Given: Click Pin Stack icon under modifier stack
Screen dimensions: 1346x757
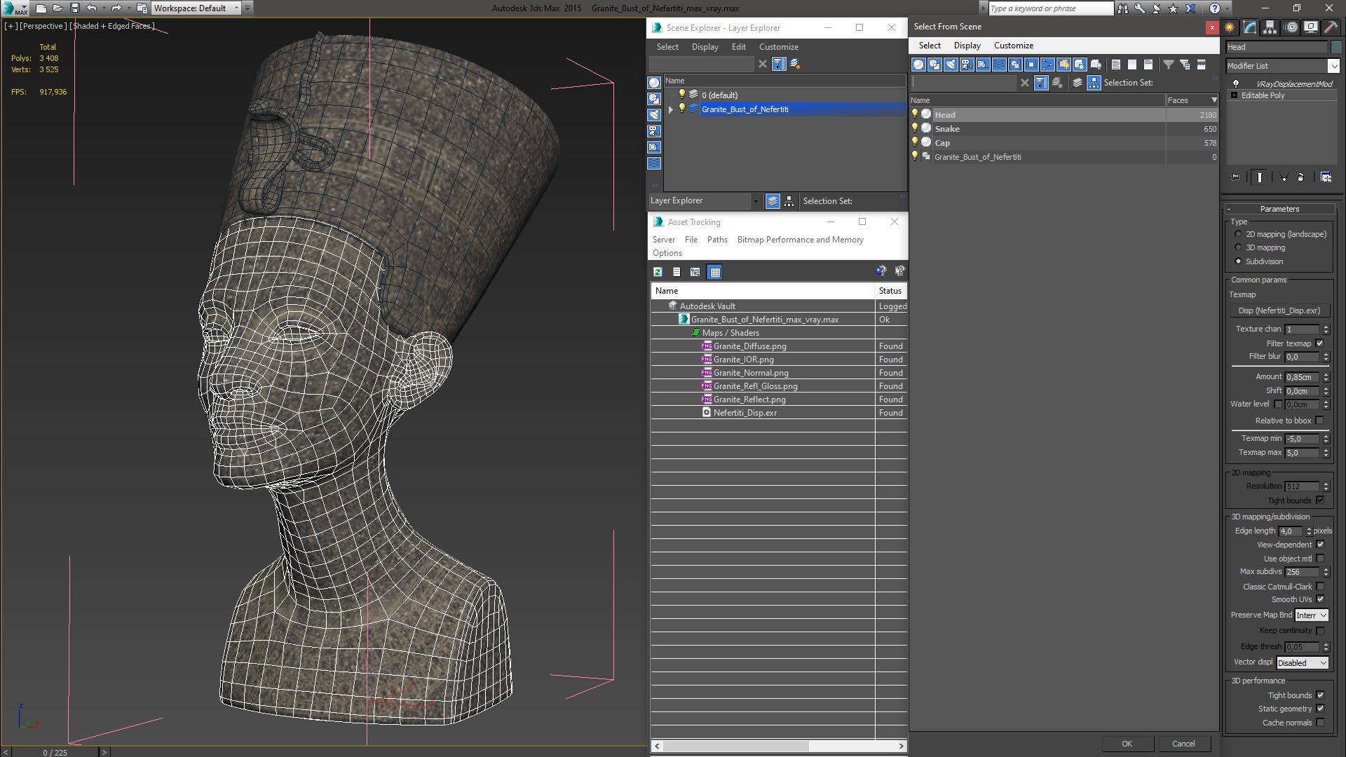Looking at the screenshot, I should 1235,177.
